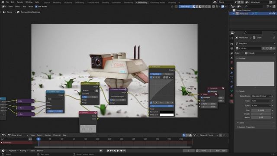Open the View Layer properties tab icon
Viewport: 277px width, 156px height.
232,53
